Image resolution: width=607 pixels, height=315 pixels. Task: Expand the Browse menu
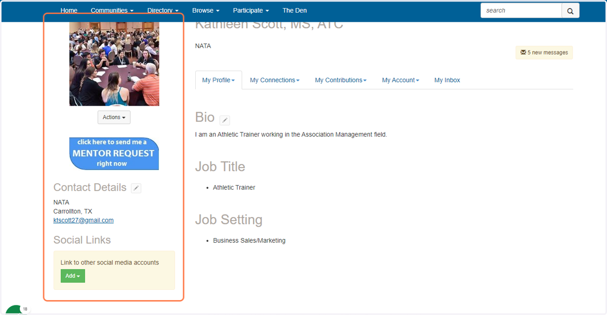206,10
